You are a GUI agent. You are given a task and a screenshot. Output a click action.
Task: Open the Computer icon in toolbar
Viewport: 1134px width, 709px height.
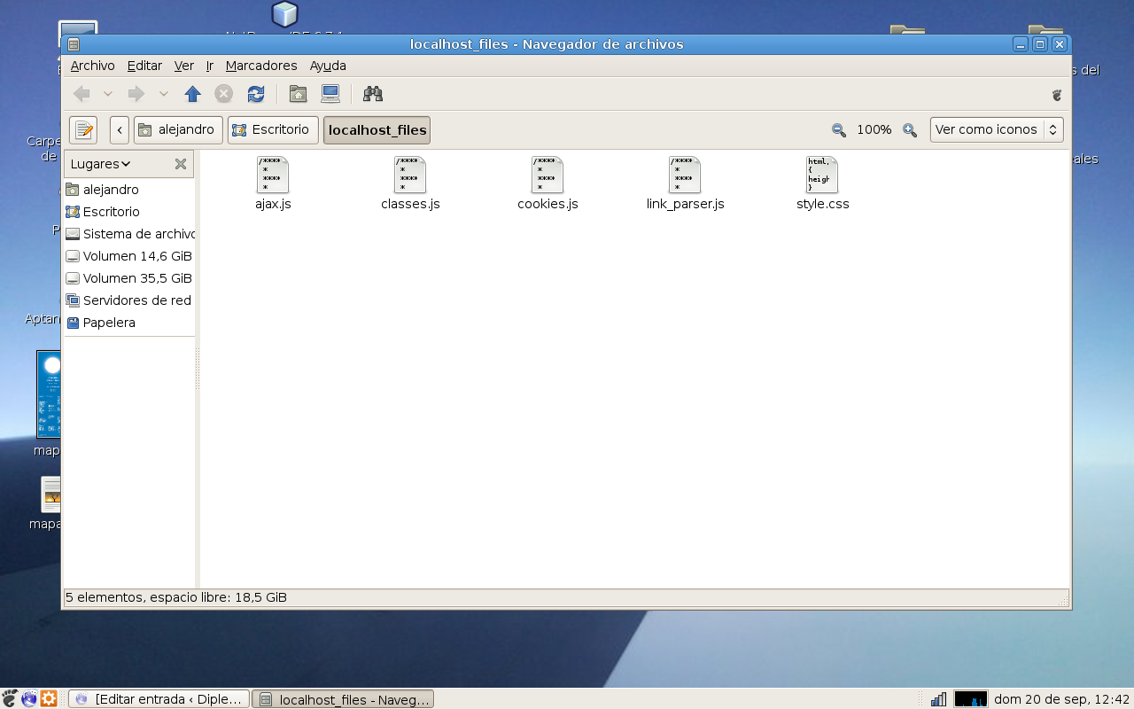click(x=330, y=94)
